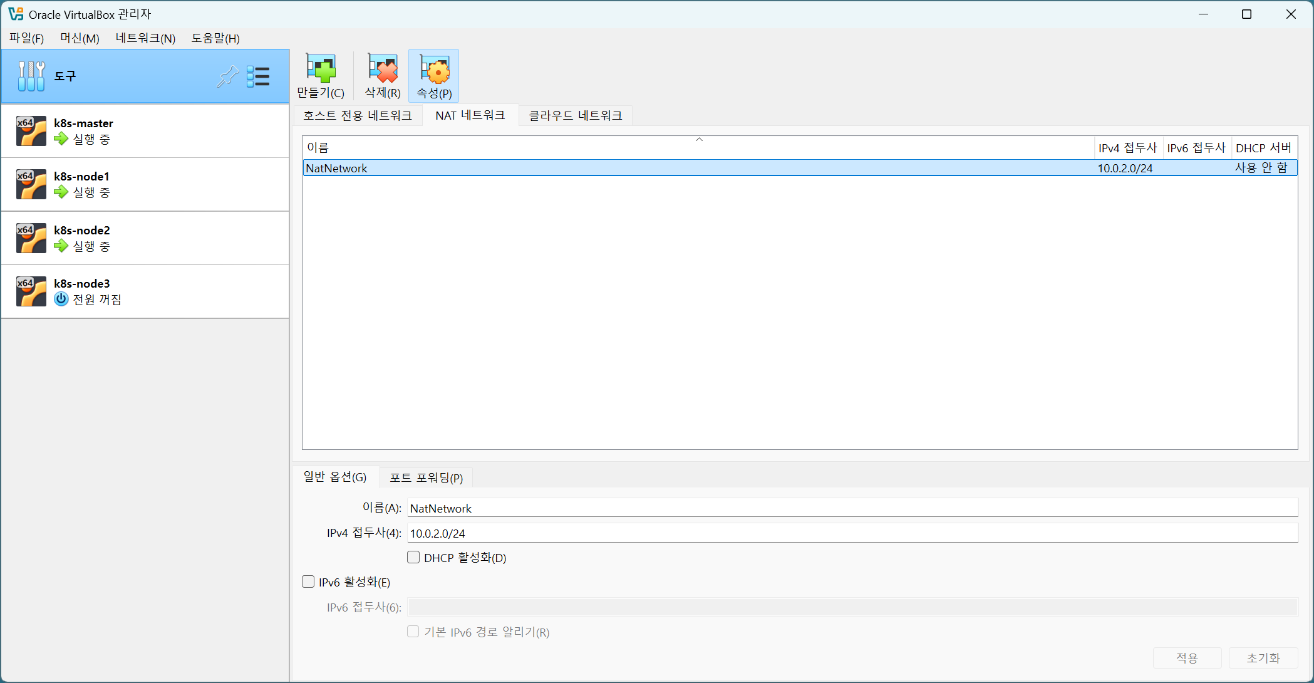Screen dimensions: 1314x683
Task: Enable the IPv6 활성화 checkbox
Action: pos(308,581)
